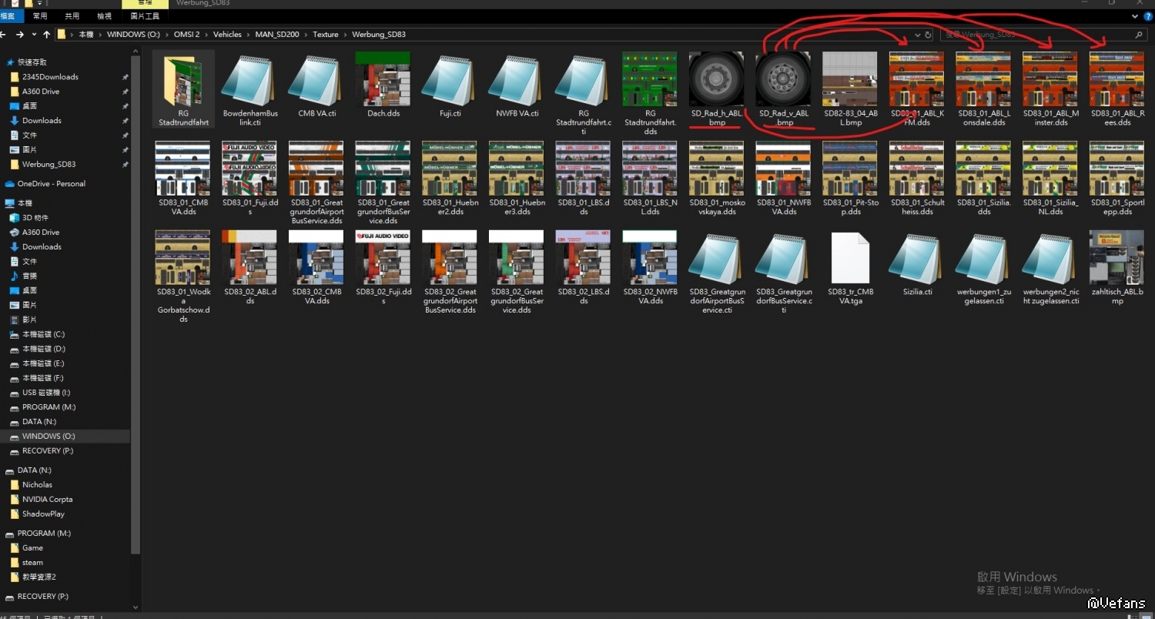Viewport: 1155px width, 619px height.
Task: Select werbungen2_nicht zugelassen.cti file icon
Action: pos(1050,258)
